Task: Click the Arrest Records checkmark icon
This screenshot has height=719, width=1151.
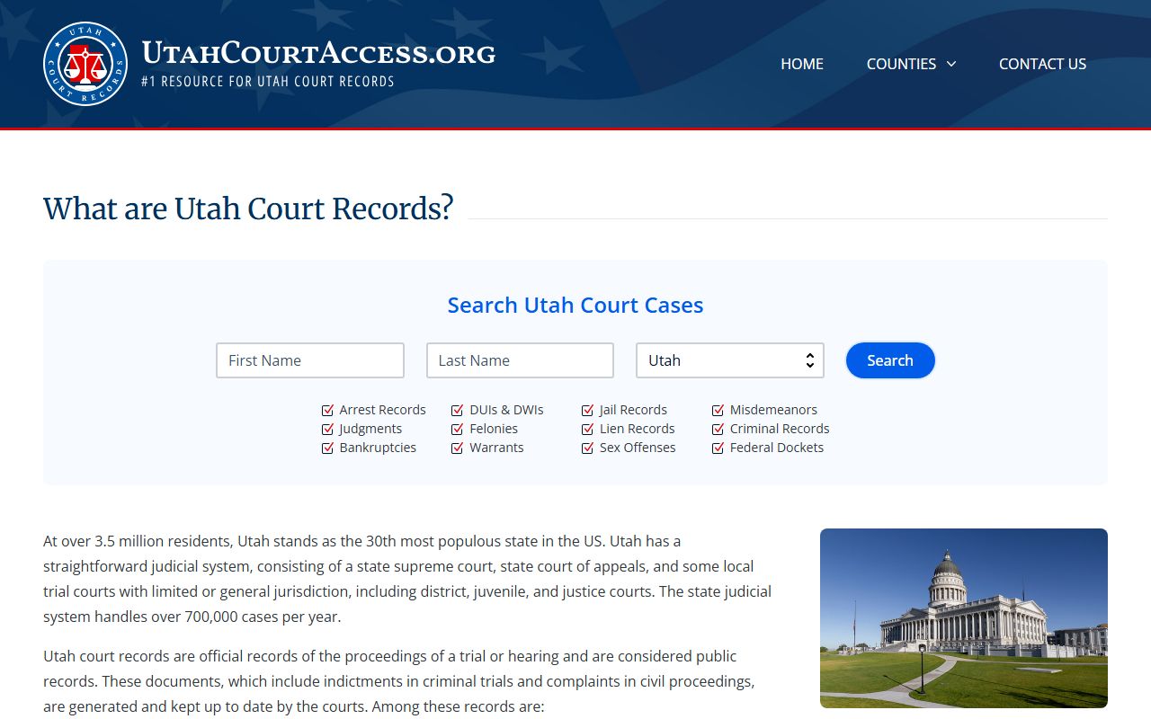Action: point(327,410)
